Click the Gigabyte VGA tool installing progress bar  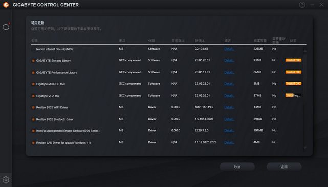point(293,95)
